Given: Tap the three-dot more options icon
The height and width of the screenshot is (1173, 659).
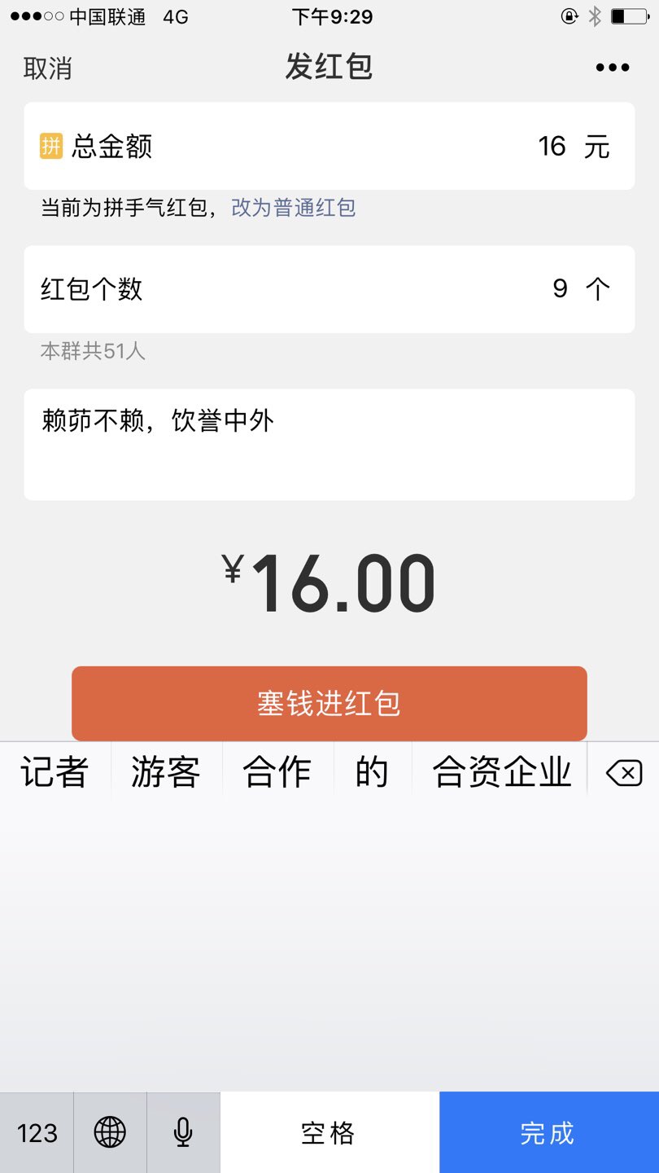Looking at the screenshot, I should tap(612, 68).
